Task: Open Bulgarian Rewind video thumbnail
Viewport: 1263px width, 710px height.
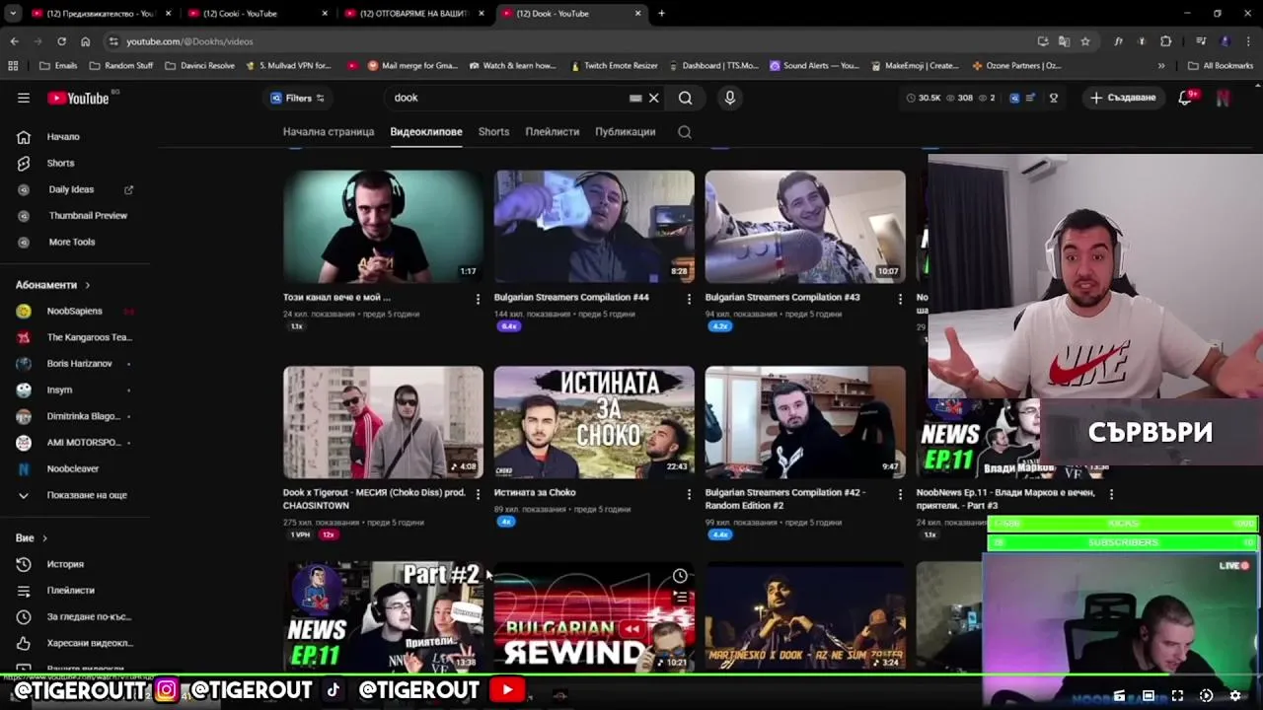Action: point(594,616)
